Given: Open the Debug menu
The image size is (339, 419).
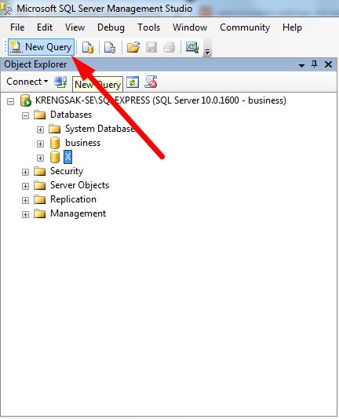Looking at the screenshot, I should (x=111, y=27).
